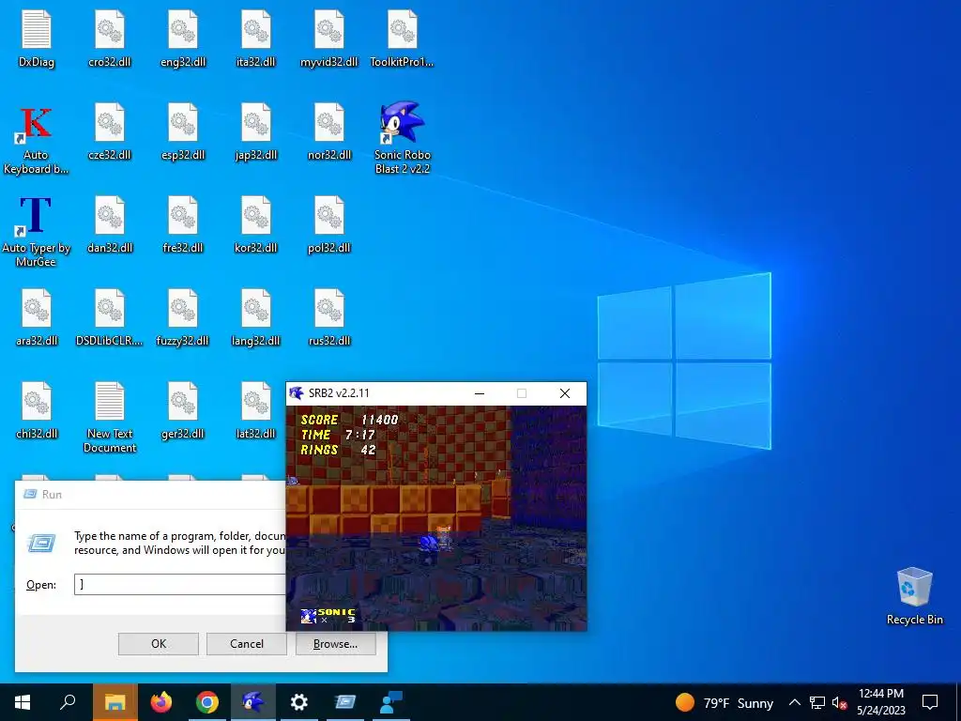Click the SRB2 v2.2.11 title bar icon
The width and height of the screenshot is (961, 721).
[x=297, y=393]
